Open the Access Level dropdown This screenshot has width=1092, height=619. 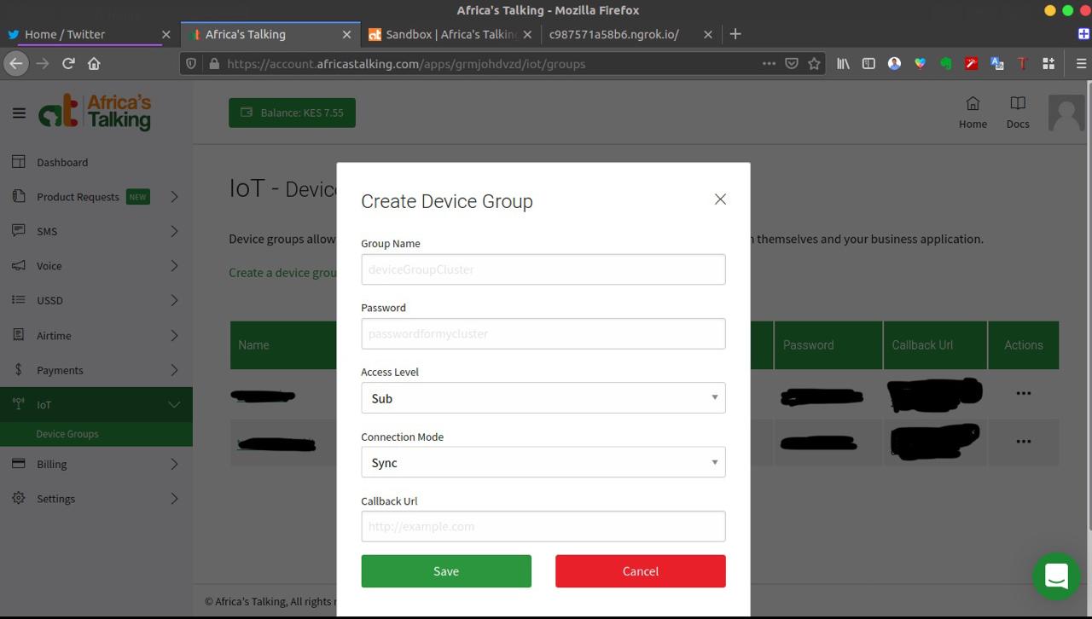543,398
